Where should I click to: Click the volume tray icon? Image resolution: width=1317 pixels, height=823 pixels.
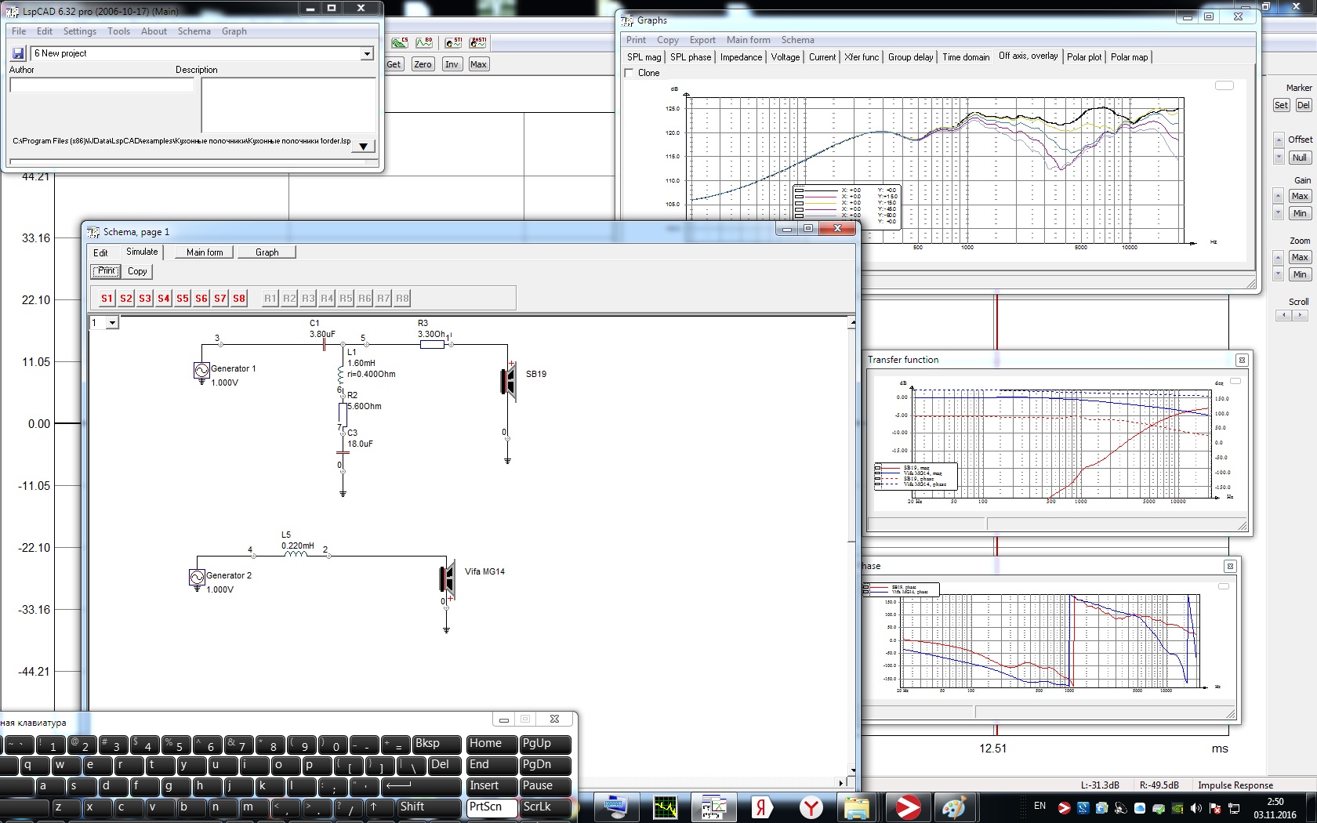pos(1195,808)
